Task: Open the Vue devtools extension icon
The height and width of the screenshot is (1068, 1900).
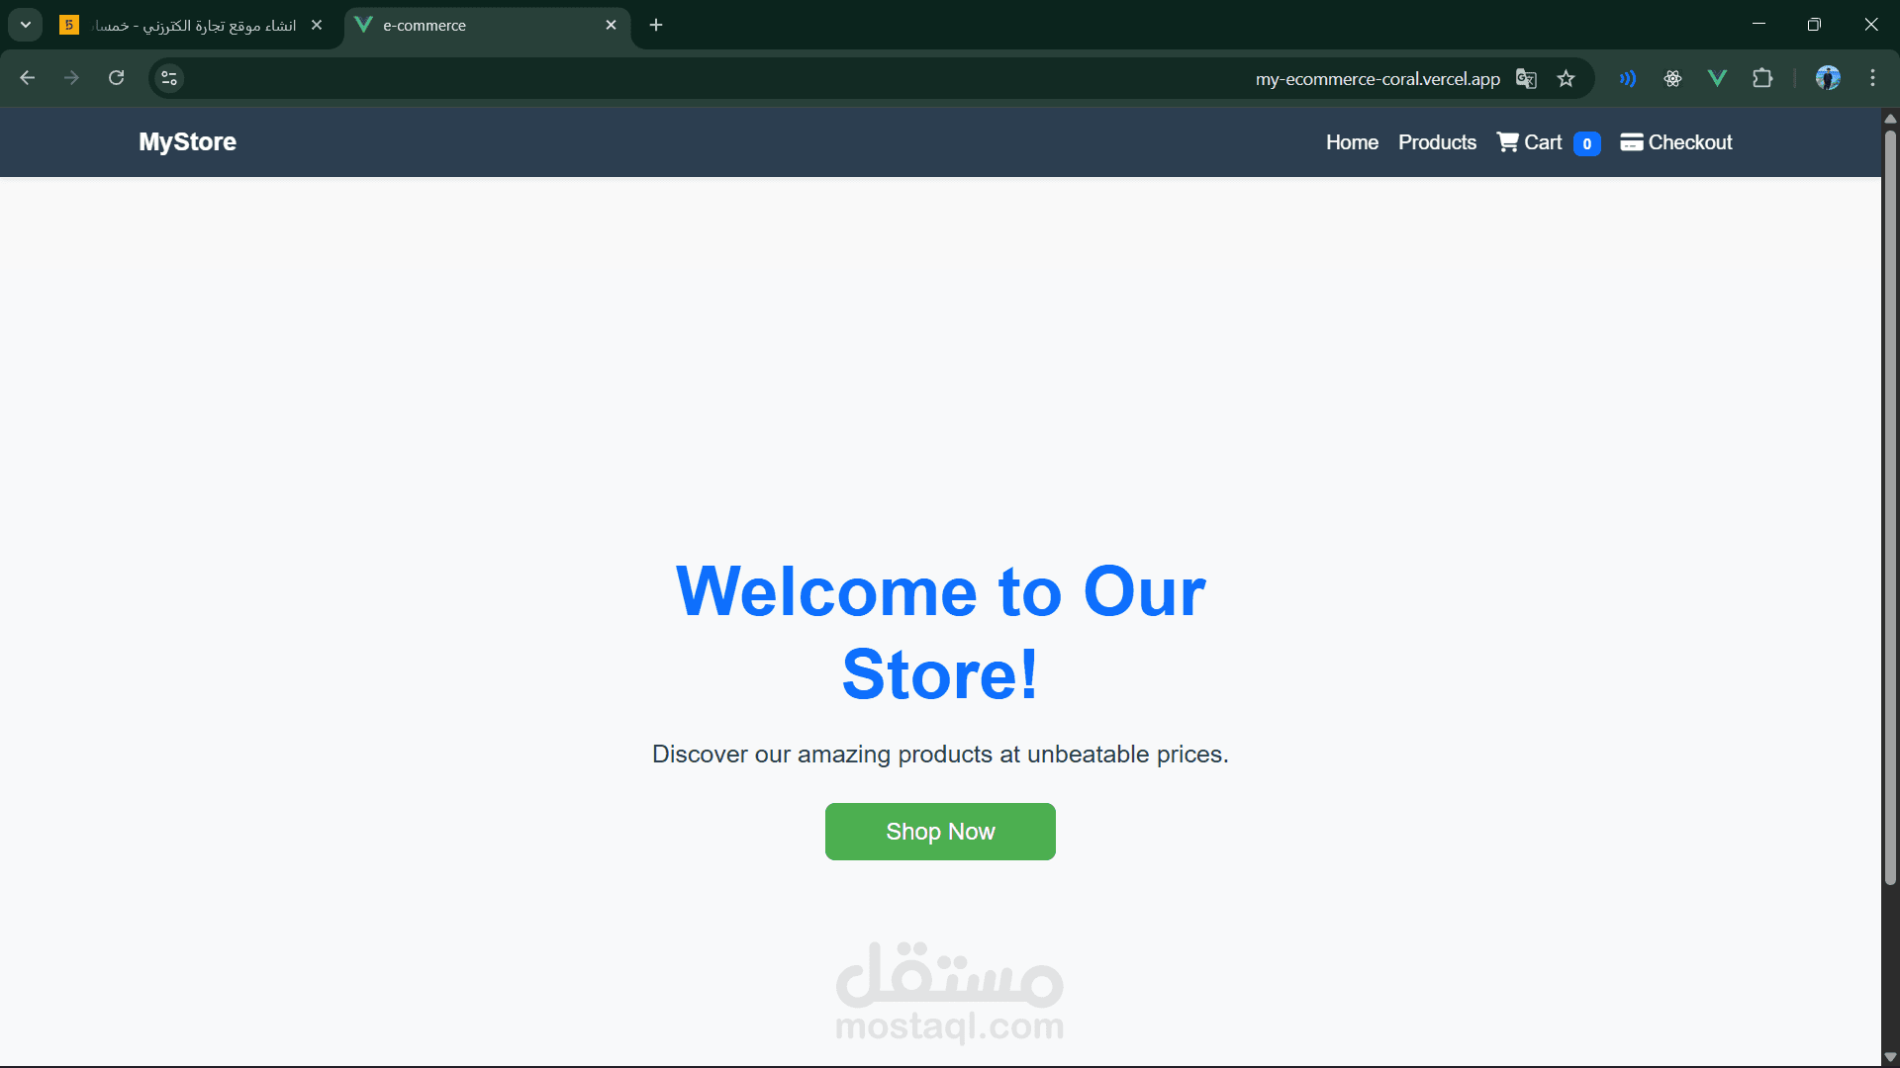Action: pyautogui.click(x=1717, y=78)
